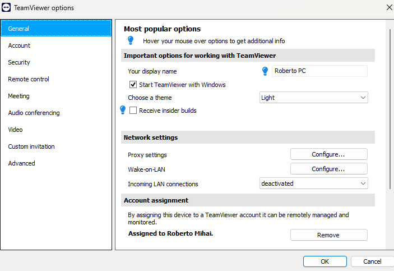This screenshot has height=271, width=394.
Task: Remove the account assignment
Action: click(x=328, y=235)
